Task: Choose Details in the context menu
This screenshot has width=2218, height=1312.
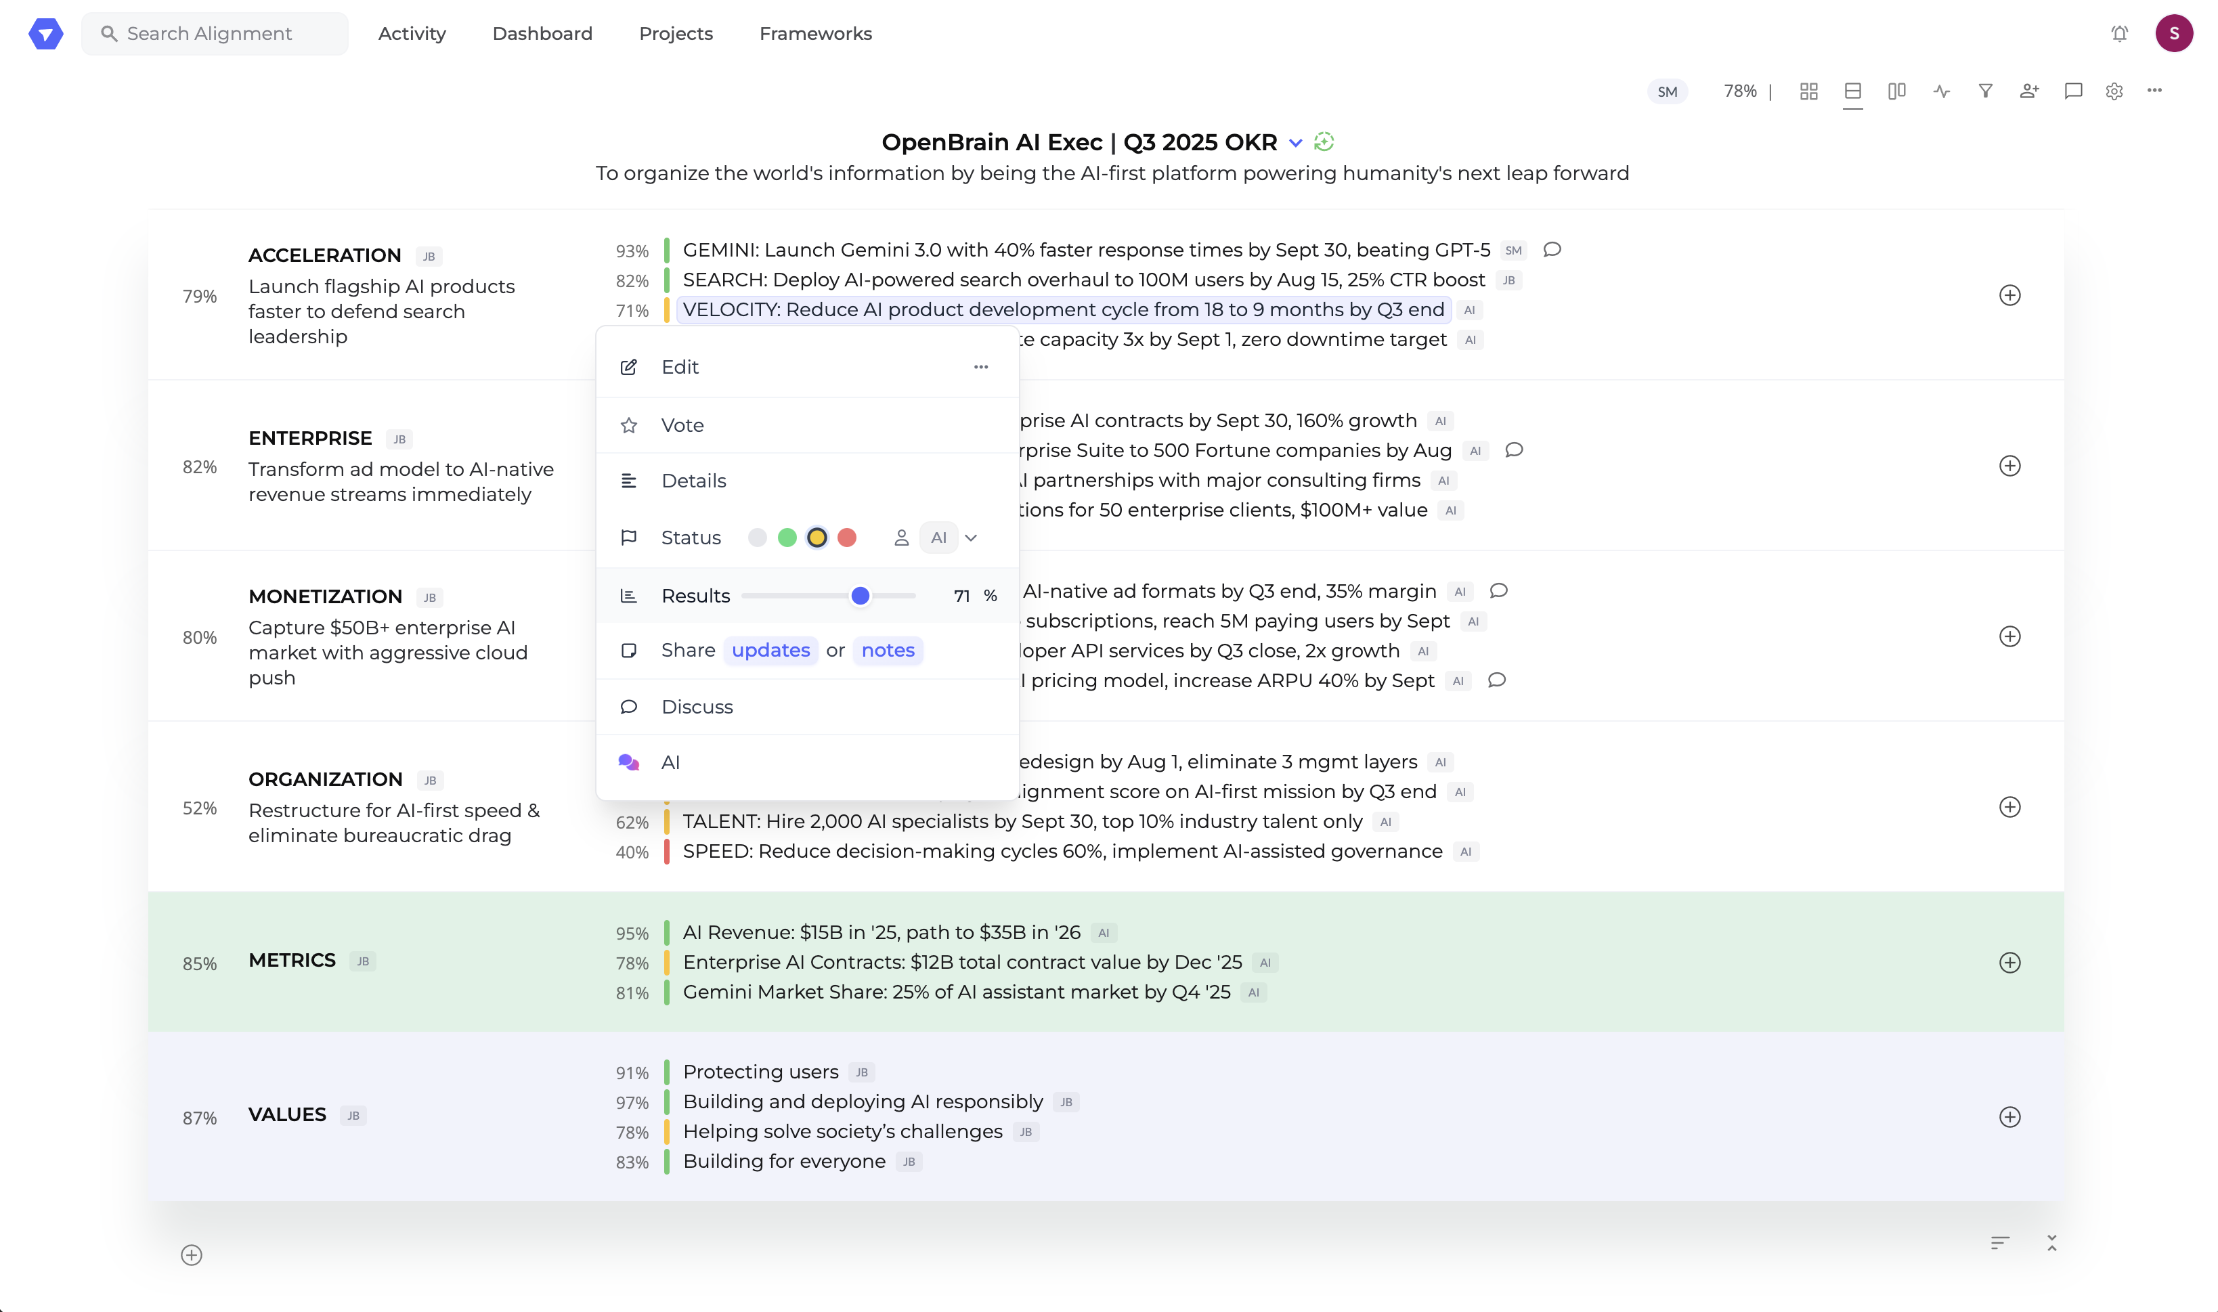Action: click(693, 481)
